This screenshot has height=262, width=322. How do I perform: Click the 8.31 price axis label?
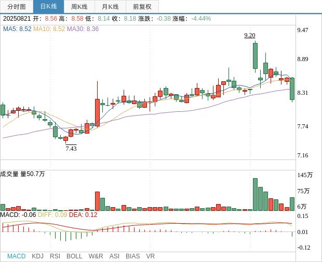(303, 93)
